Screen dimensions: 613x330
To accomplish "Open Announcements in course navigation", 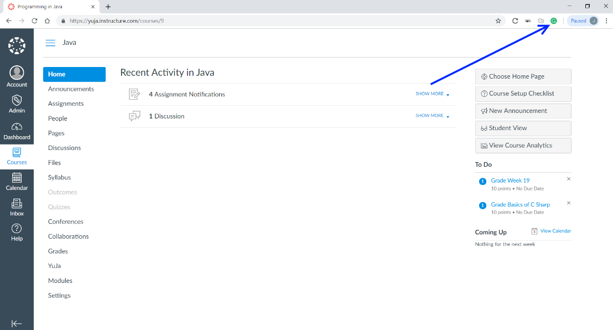I will point(71,89).
